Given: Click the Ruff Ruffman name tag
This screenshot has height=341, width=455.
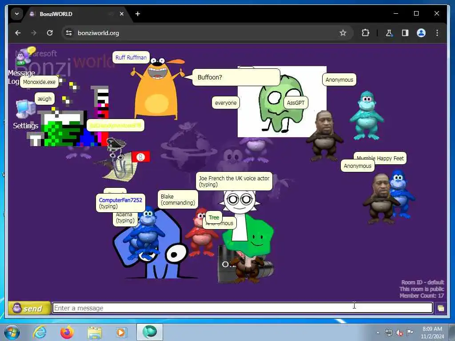Looking at the screenshot, I should tap(131, 57).
